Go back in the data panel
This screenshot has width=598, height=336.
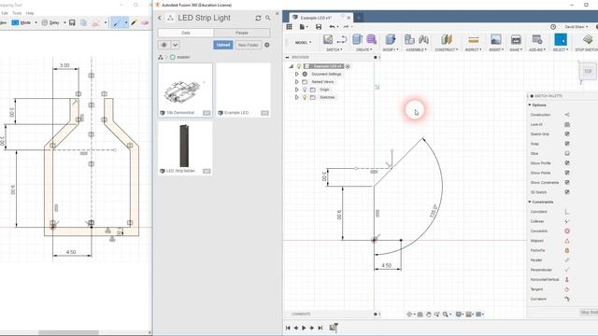pyautogui.click(x=160, y=18)
